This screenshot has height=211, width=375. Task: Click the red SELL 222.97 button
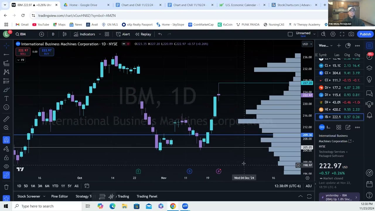coord(23,52)
